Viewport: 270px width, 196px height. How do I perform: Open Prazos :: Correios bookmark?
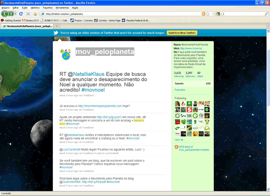pos(81,21)
